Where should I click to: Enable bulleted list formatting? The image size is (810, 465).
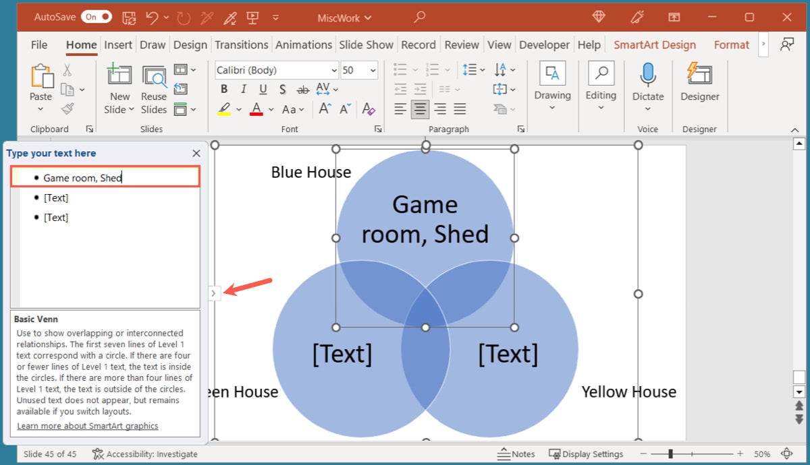(400, 68)
